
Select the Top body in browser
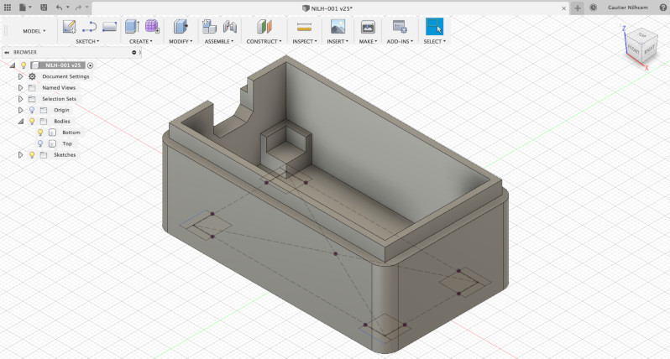(x=67, y=144)
